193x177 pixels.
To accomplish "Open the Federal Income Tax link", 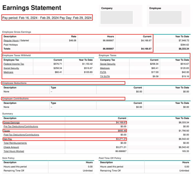I will click(14, 64).
